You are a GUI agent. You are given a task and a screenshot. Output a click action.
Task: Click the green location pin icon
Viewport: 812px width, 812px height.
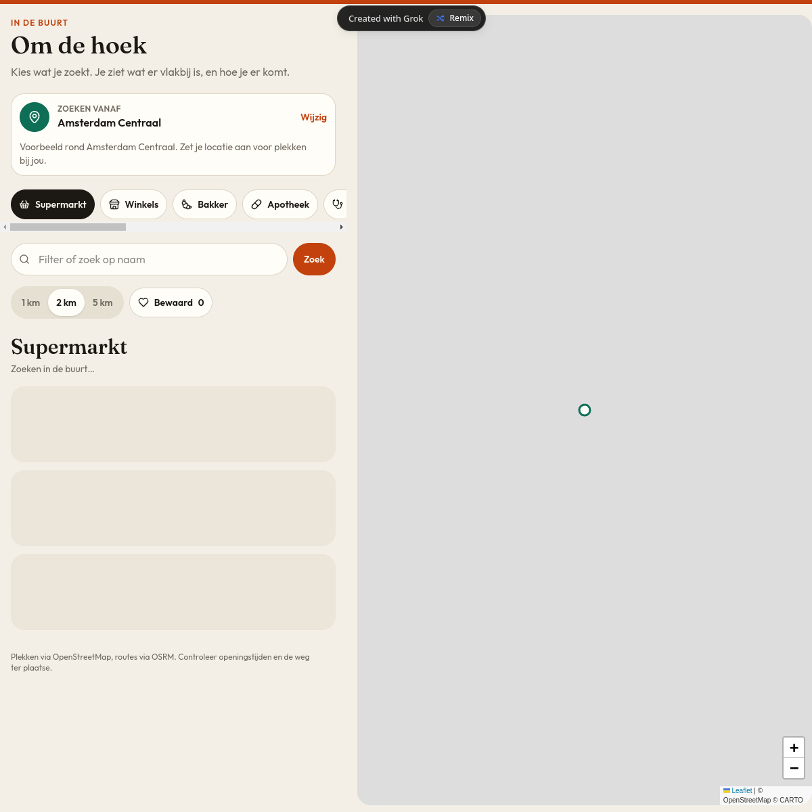tap(35, 117)
